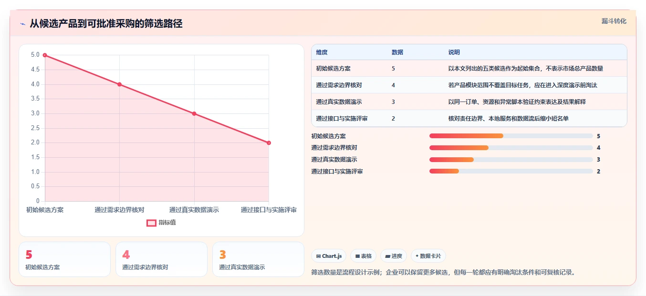Screen dimensions: 646x296
Task: Click table data cell 4 in 通过需求边界核对 row
Action: tap(393, 85)
